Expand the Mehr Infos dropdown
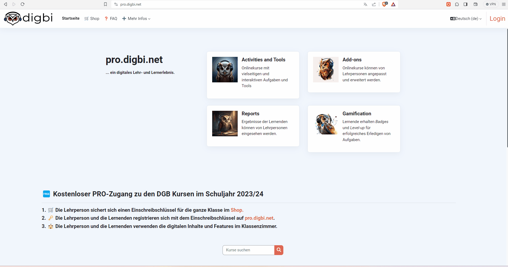 click(136, 18)
